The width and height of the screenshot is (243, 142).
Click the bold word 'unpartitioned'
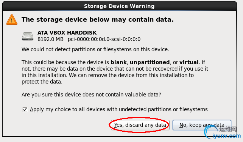tap(150, 62)
